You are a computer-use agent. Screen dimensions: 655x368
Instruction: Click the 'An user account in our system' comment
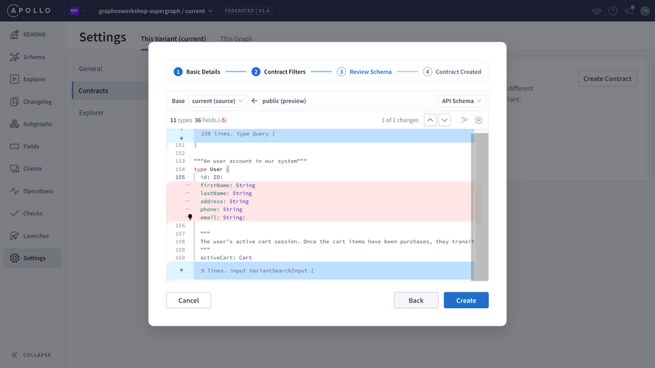click(250, 161)
